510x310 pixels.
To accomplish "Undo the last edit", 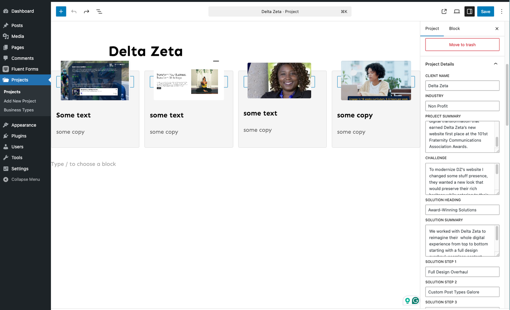I will pyautogui.click(x=74, y=11).
